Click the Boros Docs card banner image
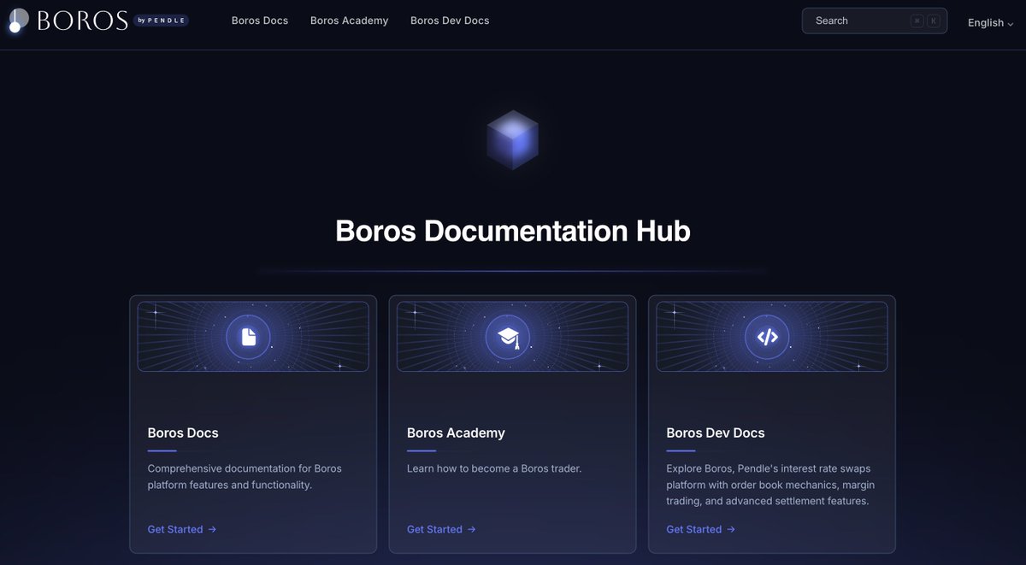This screenshot has height=565, width=1026. point(253,337)
